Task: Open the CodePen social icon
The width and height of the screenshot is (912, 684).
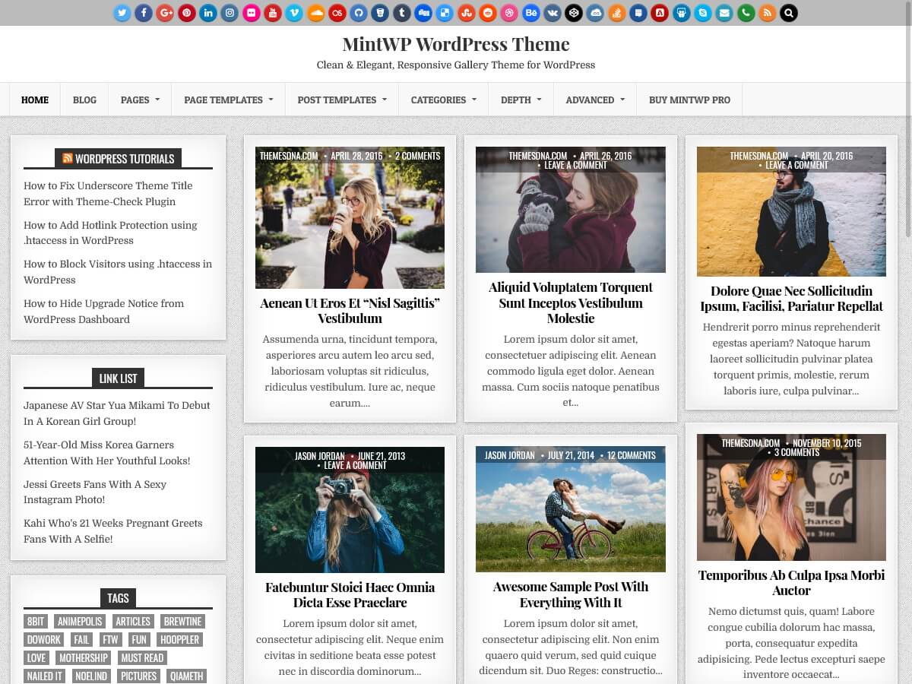Action: tap(574, 13)
